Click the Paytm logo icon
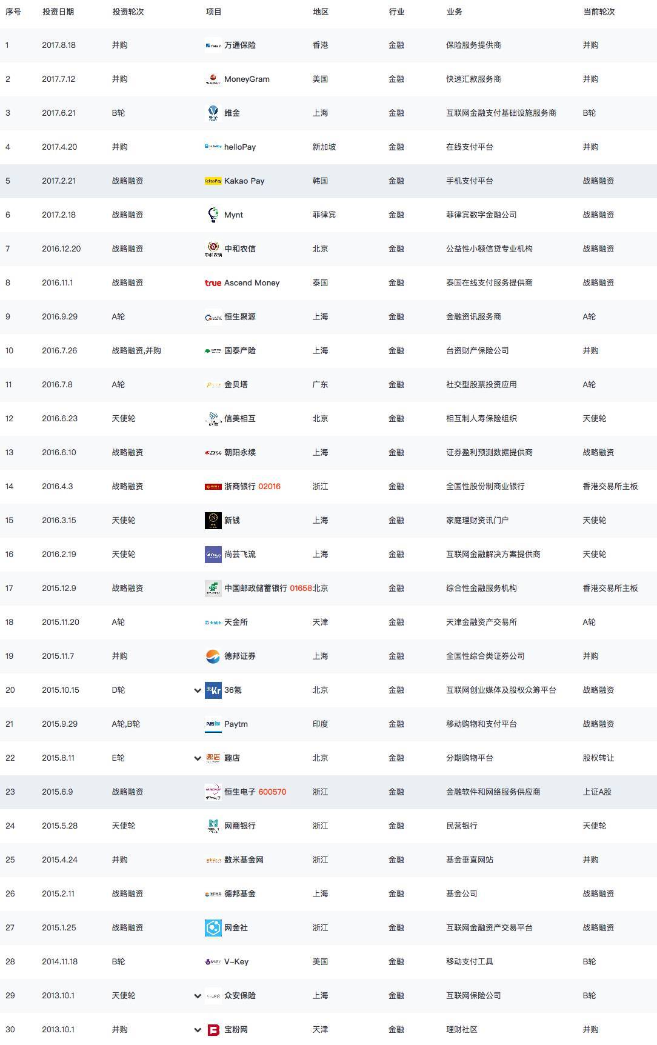This screenshot has height=1045, width=657. click(x=213, y=724)
